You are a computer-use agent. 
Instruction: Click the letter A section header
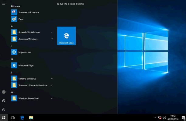tap(12, 26)
